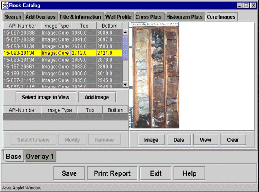This screenshot has width=259, height=192.
Task: Select fully visible 15-067-21415 row
Action: pyautogui.click(x=63, y=80)
